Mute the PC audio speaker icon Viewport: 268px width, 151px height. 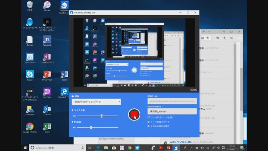(75, 128)
